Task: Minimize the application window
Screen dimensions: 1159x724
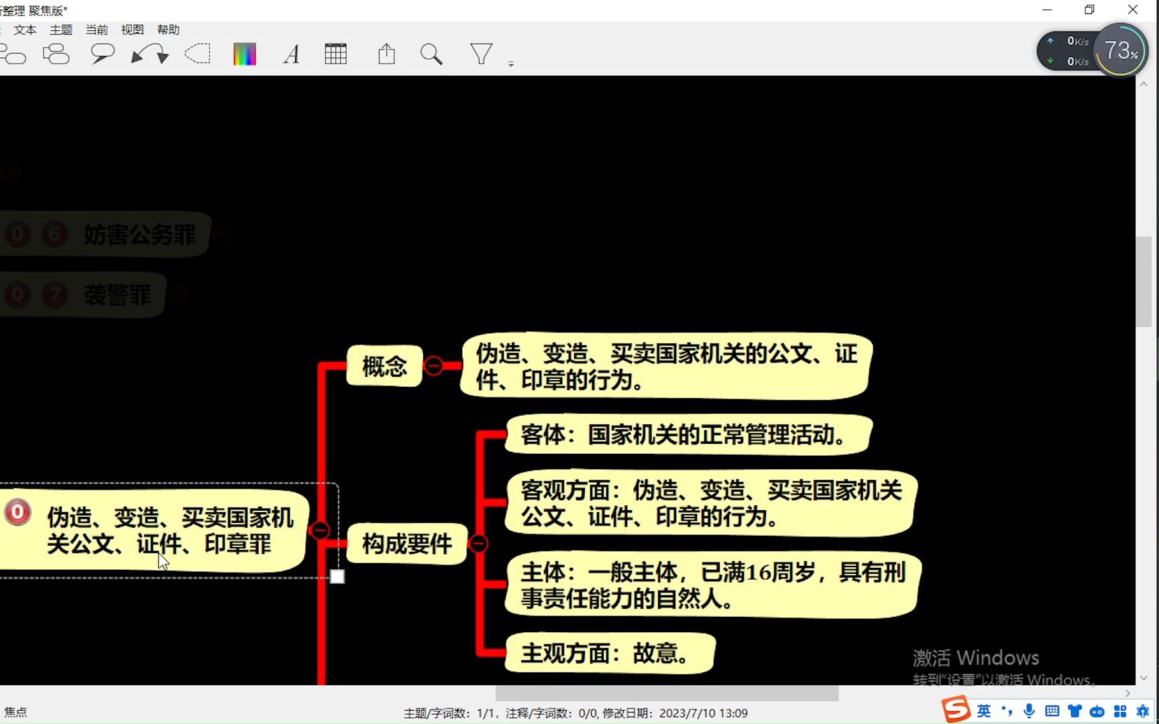Action: click(x=1047, y=9)
